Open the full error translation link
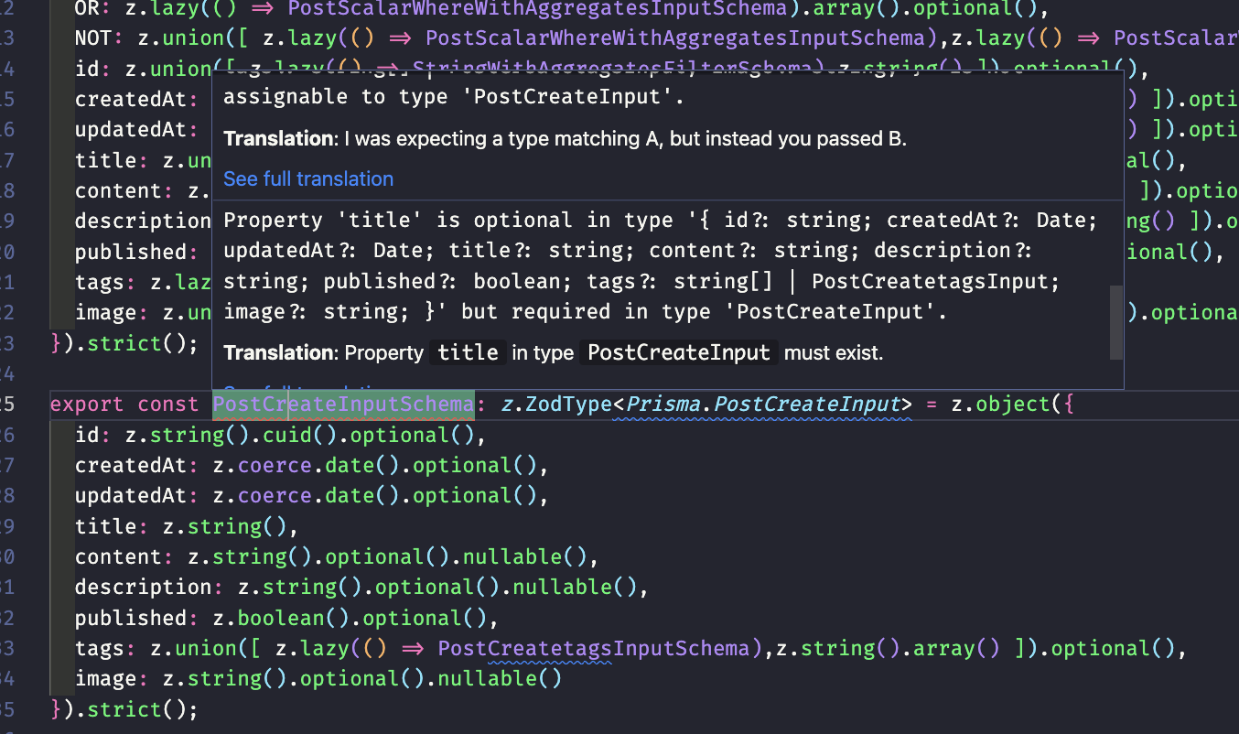 pos(307,178)
